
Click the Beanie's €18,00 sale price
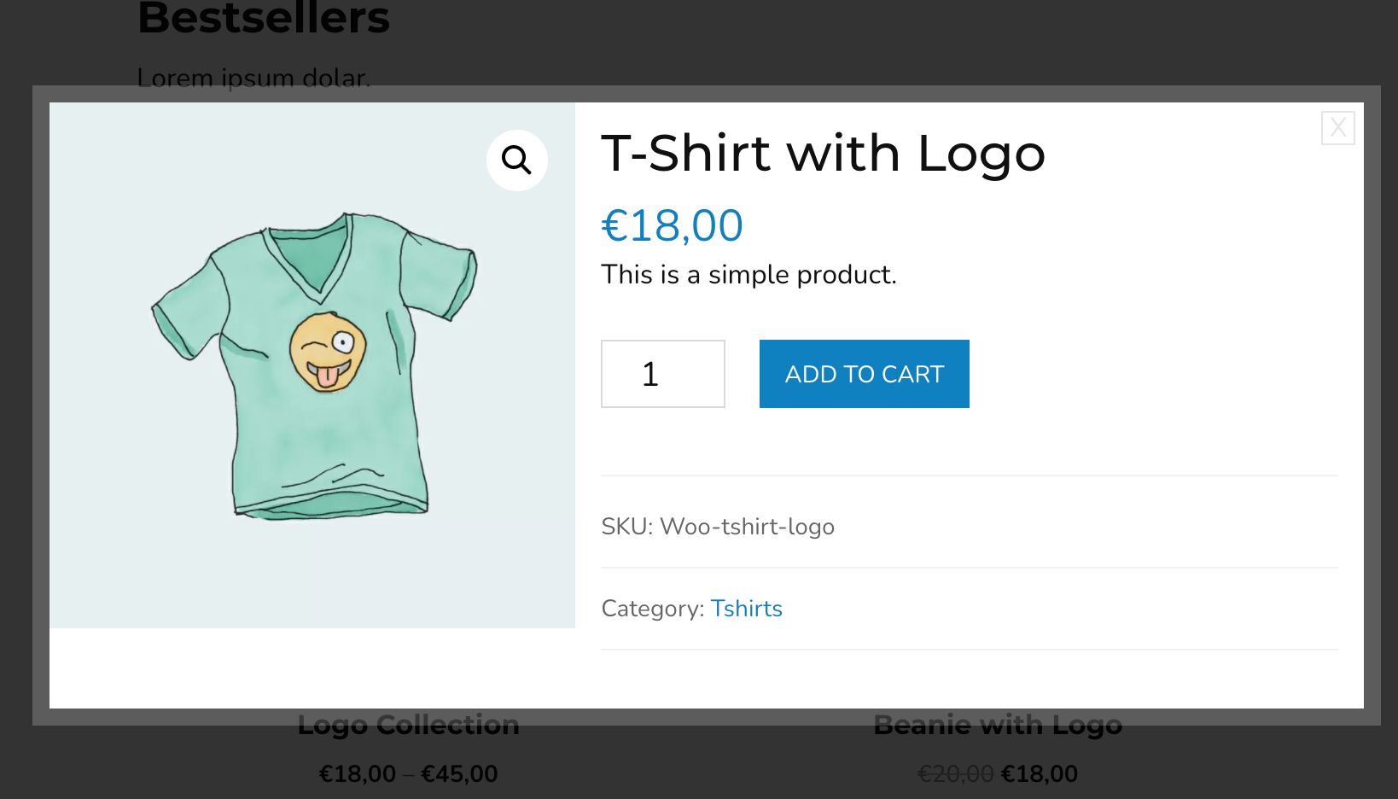click(x=1039, y=774)
